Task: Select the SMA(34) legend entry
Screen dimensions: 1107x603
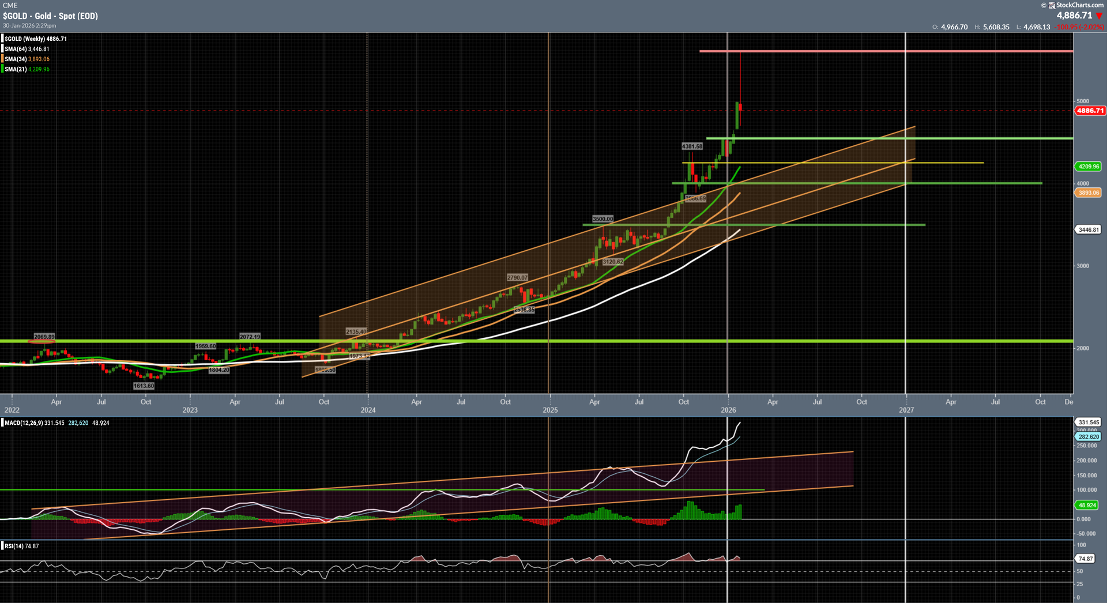Action: coord(27,59)
